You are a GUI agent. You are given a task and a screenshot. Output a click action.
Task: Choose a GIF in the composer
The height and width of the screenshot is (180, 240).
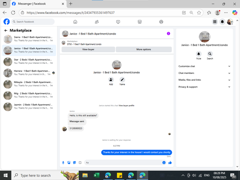coord(80,163)
